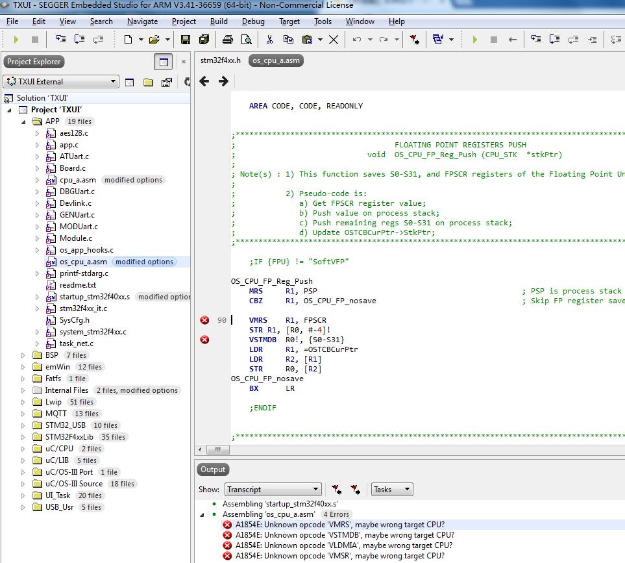Expand the Lwip folder
The width and height of the screenshot is (625, 563).
pyautogui.click(x=23, y=402)
